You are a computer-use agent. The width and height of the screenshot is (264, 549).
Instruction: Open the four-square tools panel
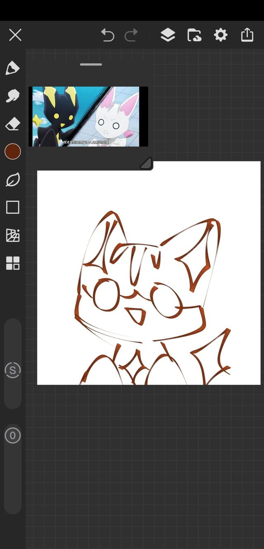[x=12, y=263]
